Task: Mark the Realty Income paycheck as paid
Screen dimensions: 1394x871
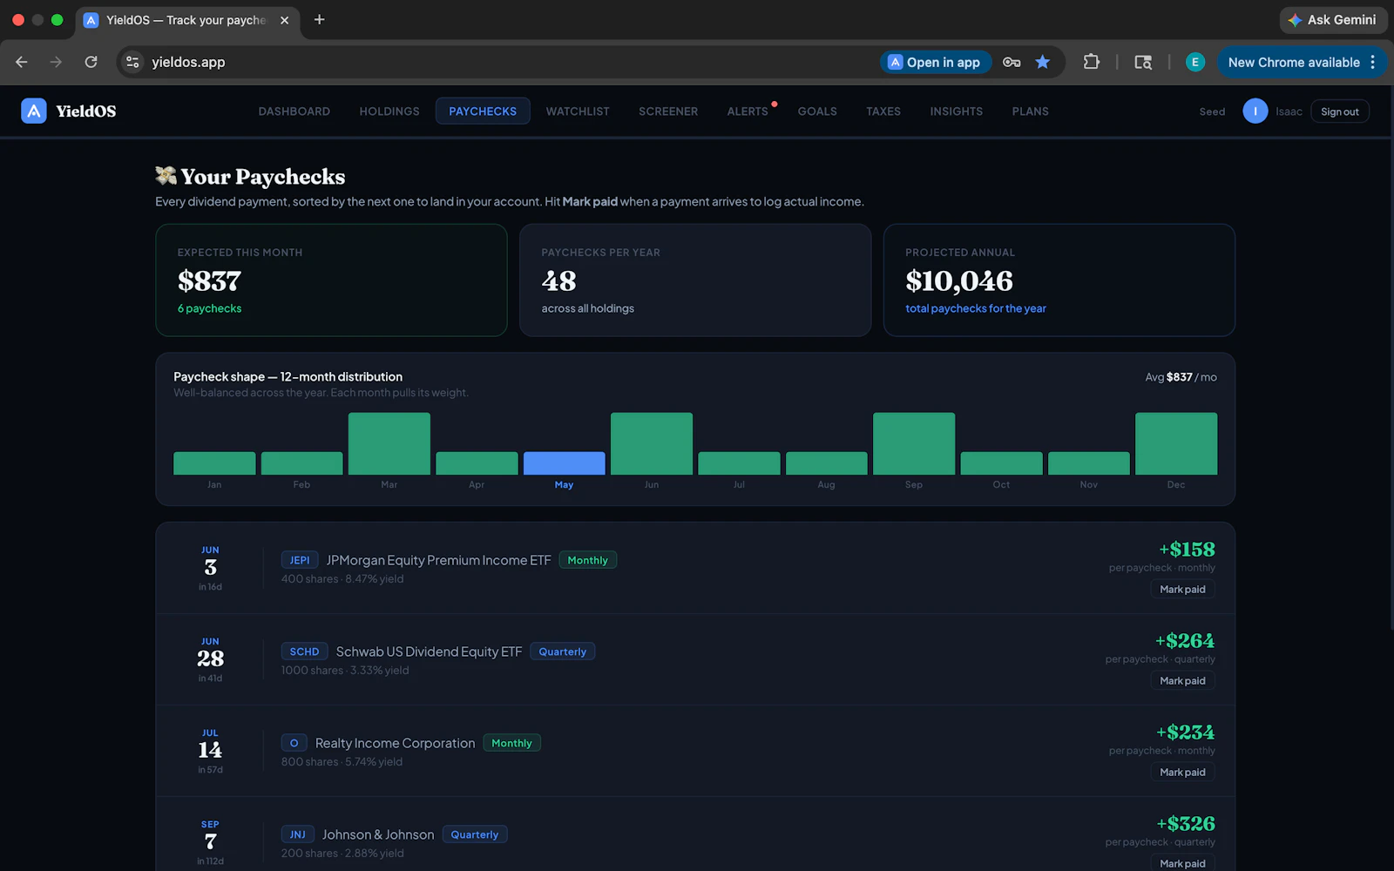Action: [1182, 773]
